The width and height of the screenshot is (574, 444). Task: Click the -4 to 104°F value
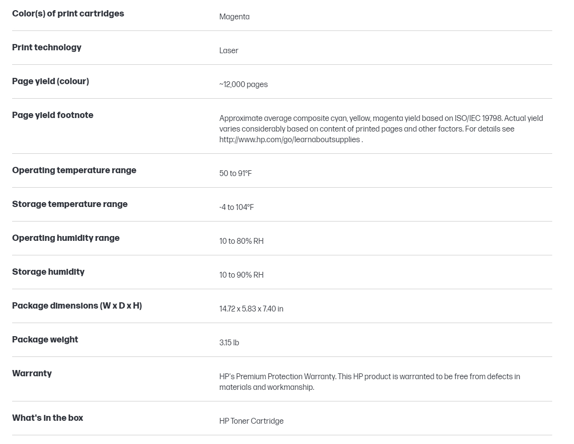(x=236, y=207)
